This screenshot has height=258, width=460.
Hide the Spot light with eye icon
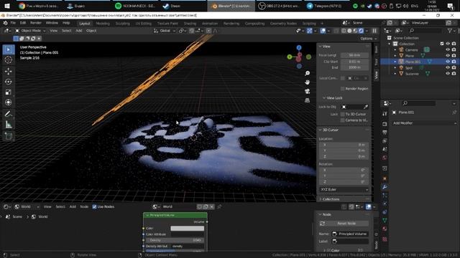448,67
